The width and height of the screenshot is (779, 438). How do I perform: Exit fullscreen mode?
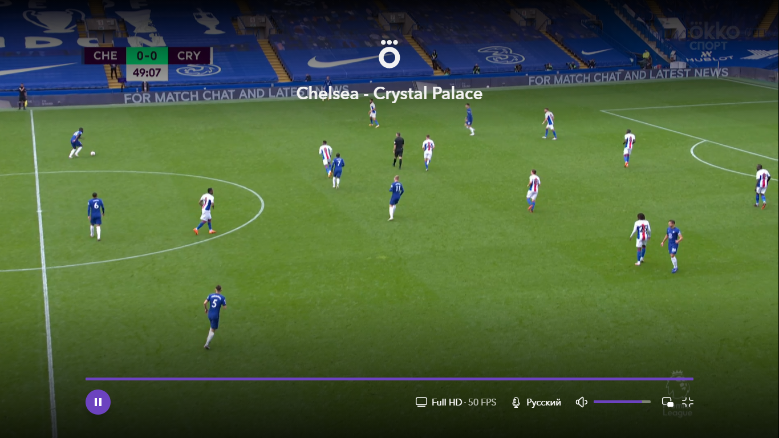tap(688, 402)
